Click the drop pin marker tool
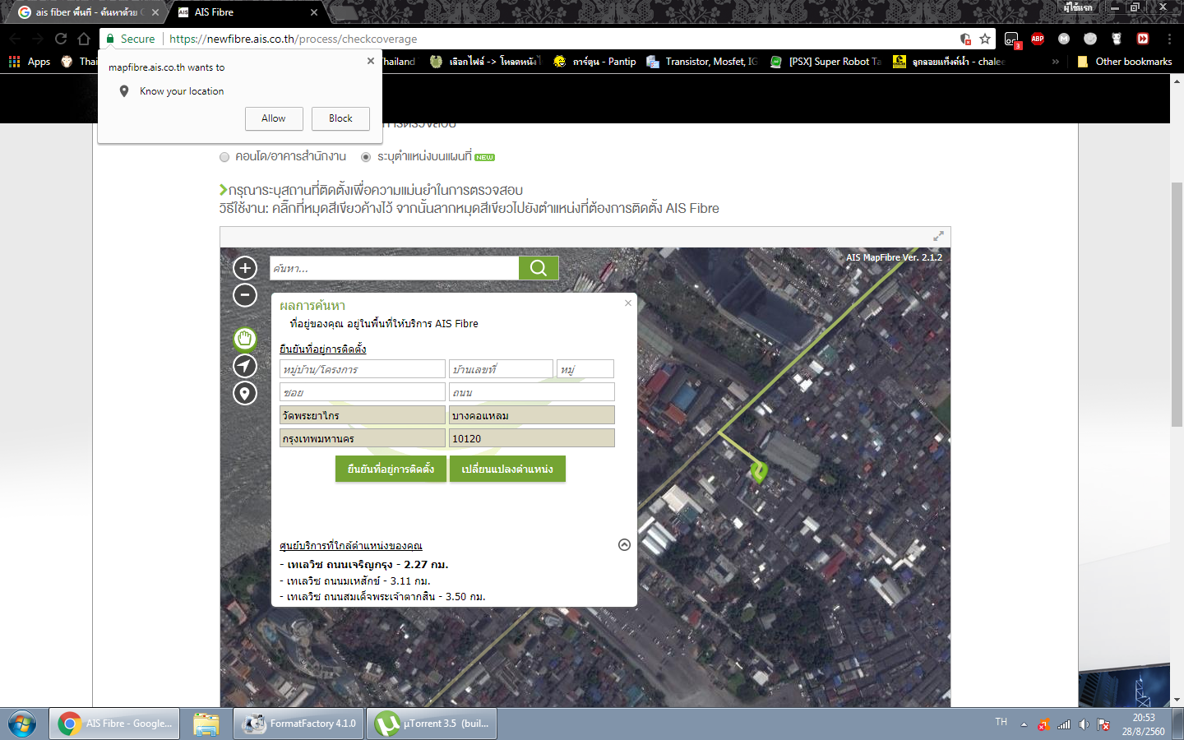This screenshot has width=1184, height=740. (x=245, y=394)
